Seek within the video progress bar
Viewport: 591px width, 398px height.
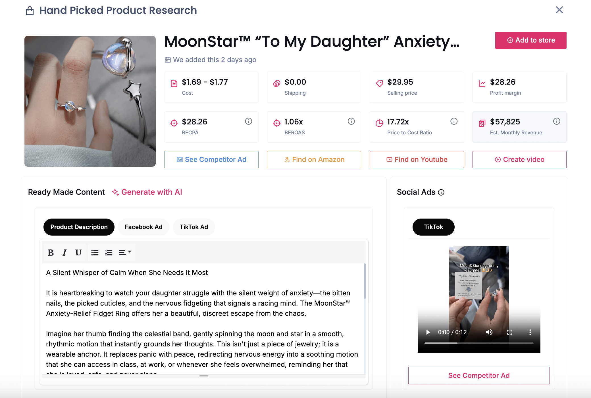click(x=479, y=343)
